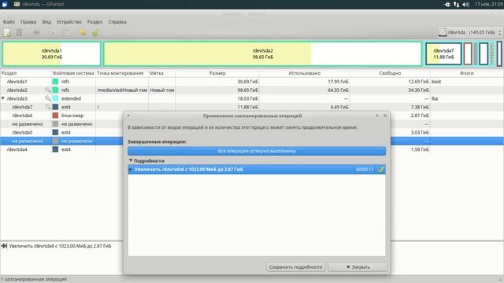
Task: Click the Использовано column header
Action: coord(305,73)
